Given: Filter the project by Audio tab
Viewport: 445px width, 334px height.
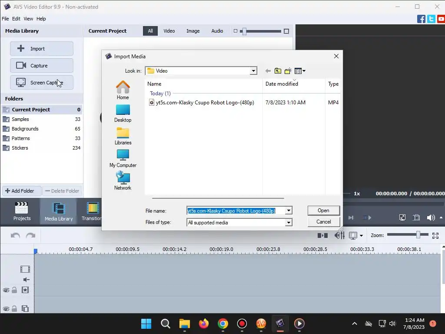Looking at the screenshot, I should [x=217, y=31].
